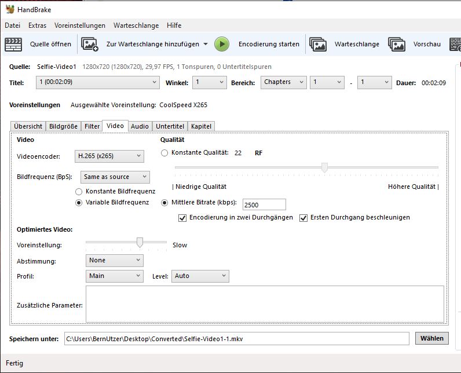Open the Profil Main dropdown
The image size is (461, 373).
coord(115,276)
